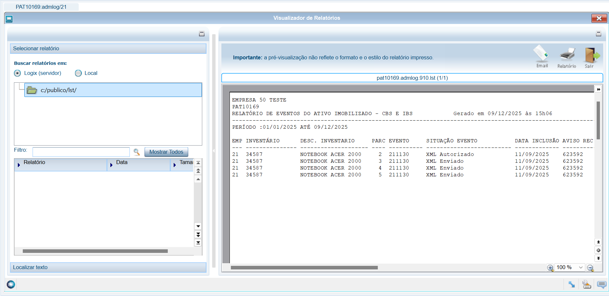609x296 pixels.
Task: Click 'NOTEBOOK ACER 2000' in parcela 3 row
Action: 330,161
